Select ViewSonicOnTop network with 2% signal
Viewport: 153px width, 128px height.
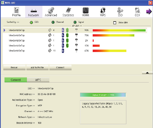click(75, 40)
